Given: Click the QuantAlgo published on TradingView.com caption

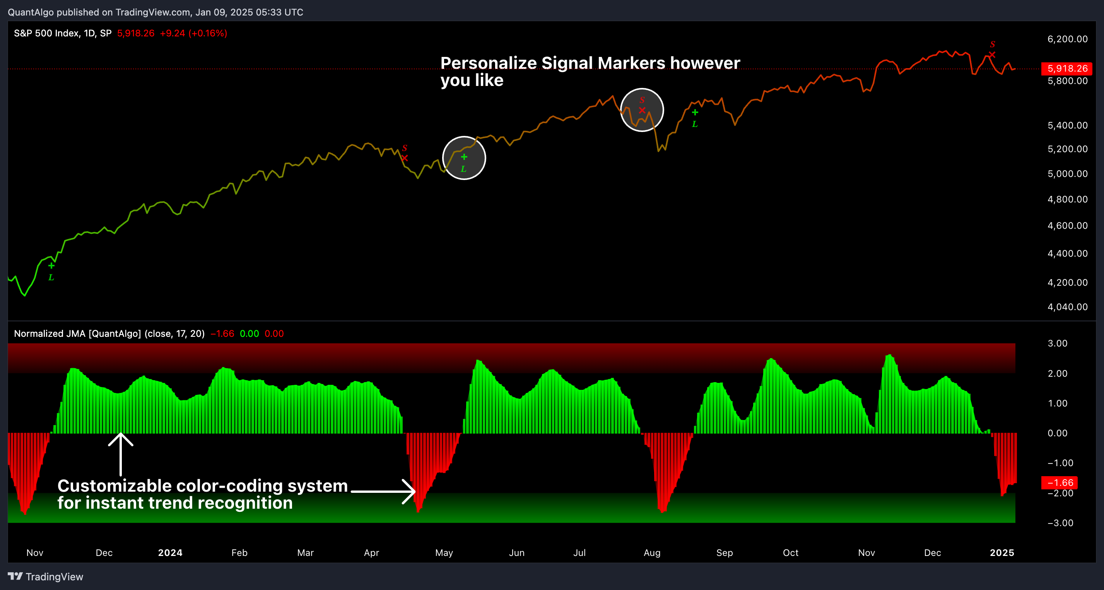Looking at the screenshot, I should (x=155, y=12).
